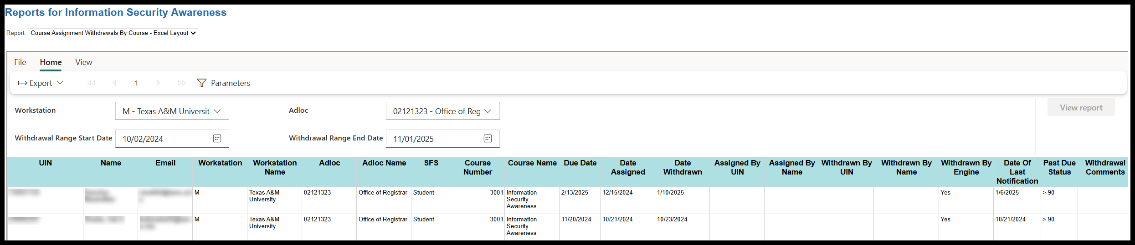Open calendar picker for Withdrawal Start Date

click(217, 139)
